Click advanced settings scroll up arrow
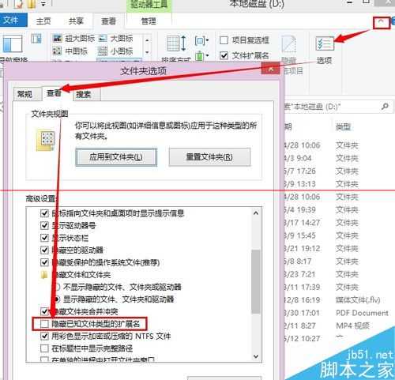The image size is (395, 380). (x=256, y=213)
